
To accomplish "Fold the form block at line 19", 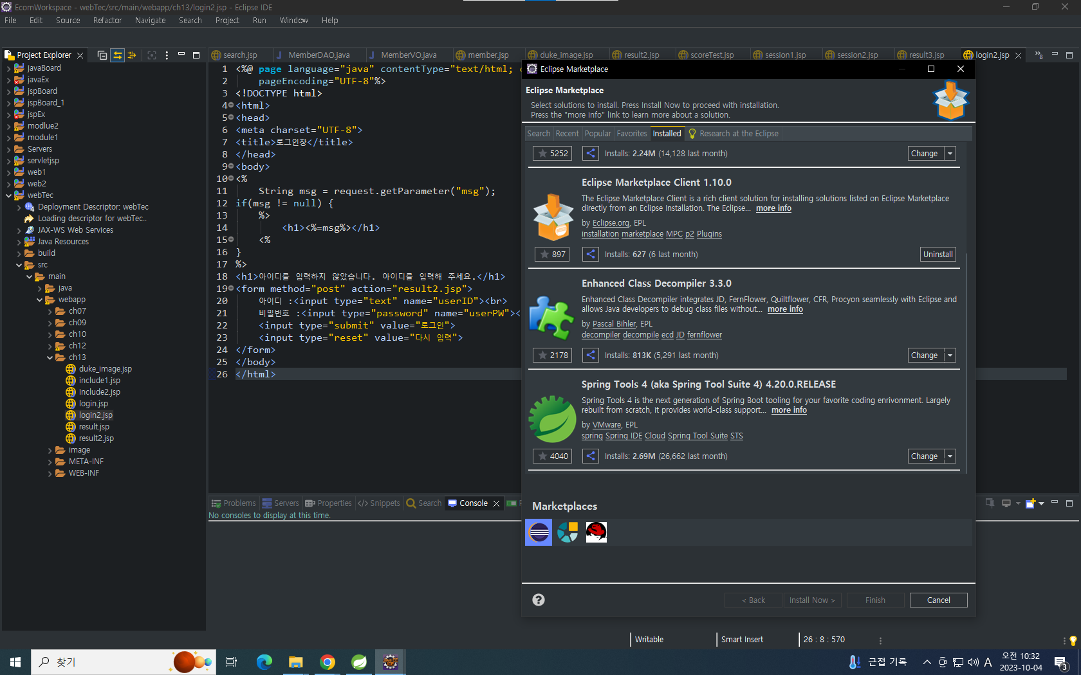I will (231, 289).
